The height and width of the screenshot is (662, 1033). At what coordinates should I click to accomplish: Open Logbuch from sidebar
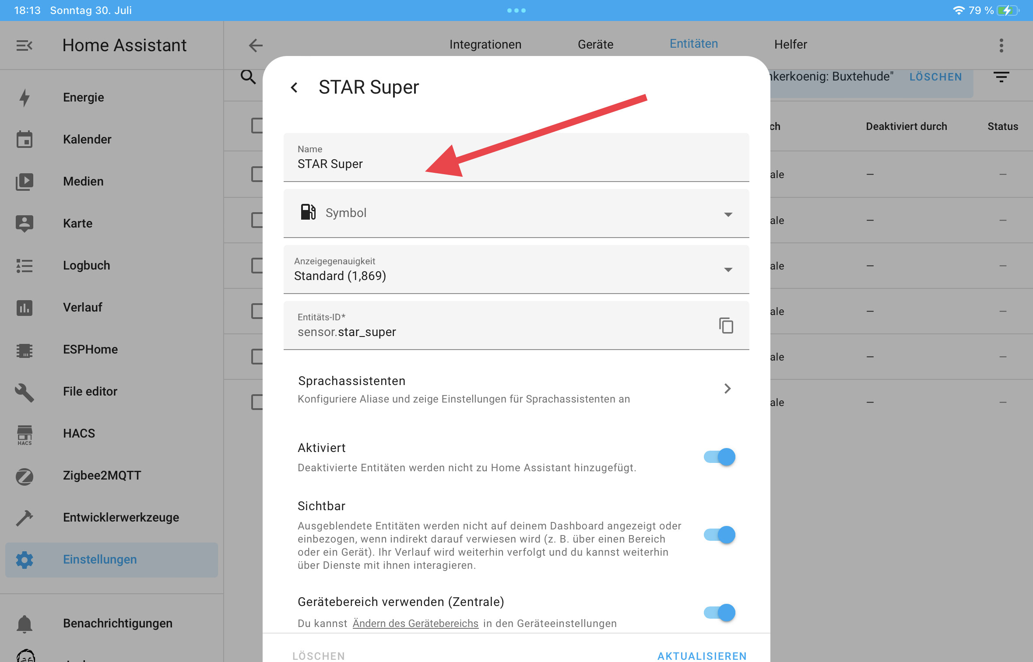pyautogui.click(x=112, y=265)
